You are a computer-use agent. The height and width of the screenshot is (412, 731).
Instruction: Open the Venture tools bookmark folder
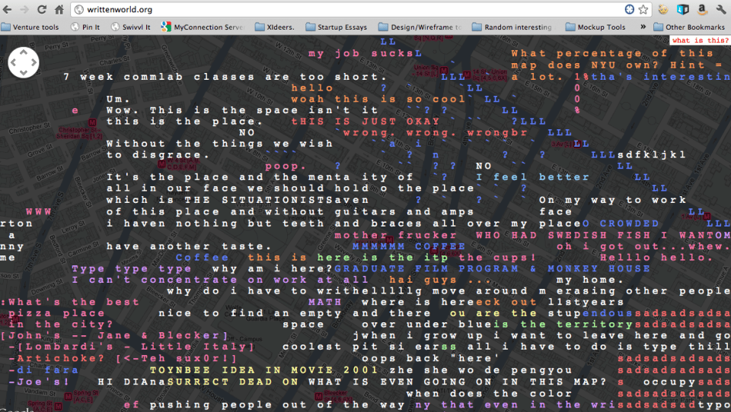[30, 27]
